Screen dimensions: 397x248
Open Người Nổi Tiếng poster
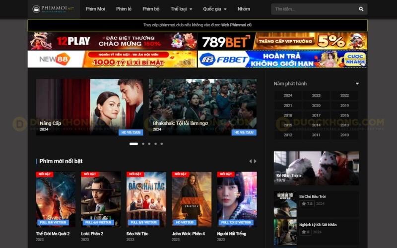(237, 199)
